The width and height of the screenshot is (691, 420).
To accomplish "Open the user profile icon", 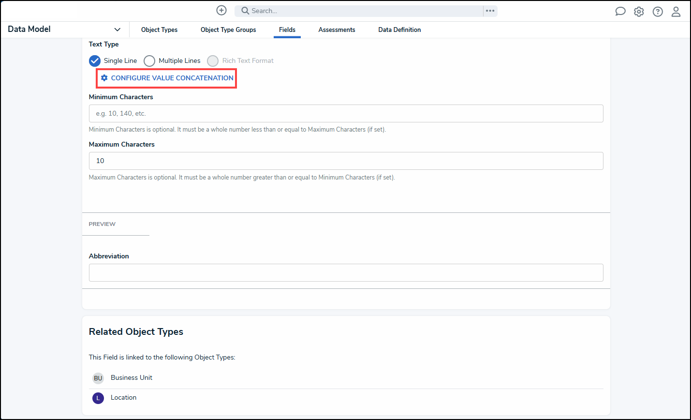I will [676, 12].
